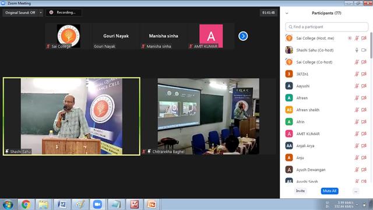The height and width of the screenshot is (210, 373).
Task: Focus the Find a participant search field
Action: point(326,27)
